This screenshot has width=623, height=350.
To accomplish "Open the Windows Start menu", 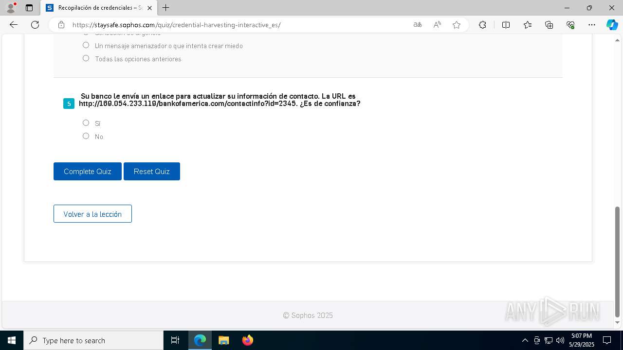I will [x=12, y=340].
